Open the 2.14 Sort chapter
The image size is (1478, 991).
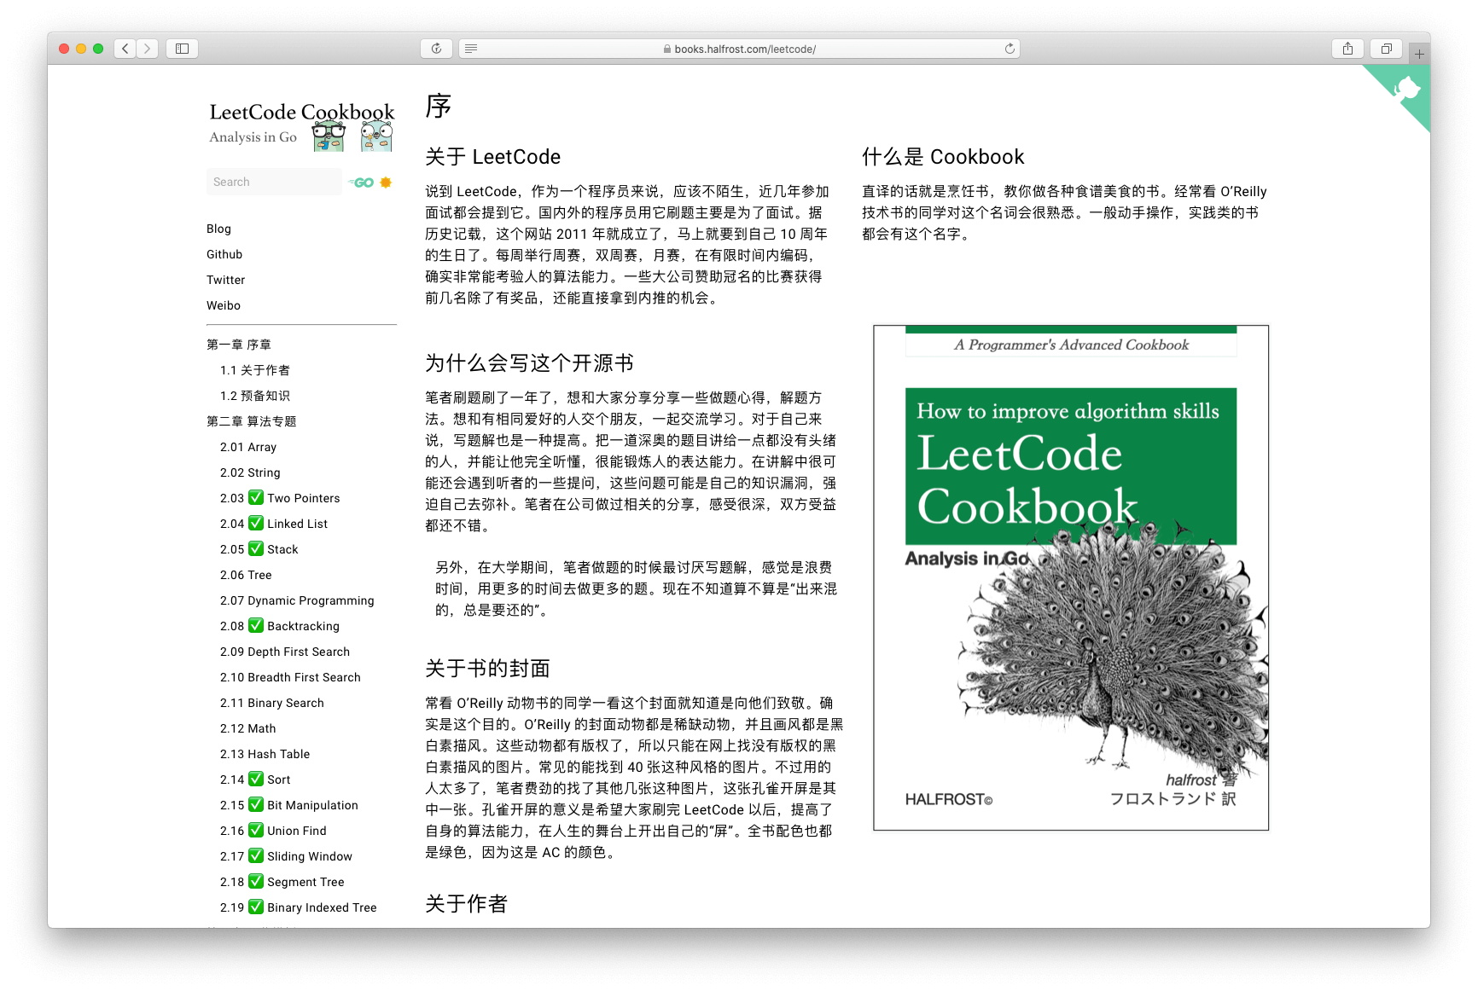coord(255,779)
